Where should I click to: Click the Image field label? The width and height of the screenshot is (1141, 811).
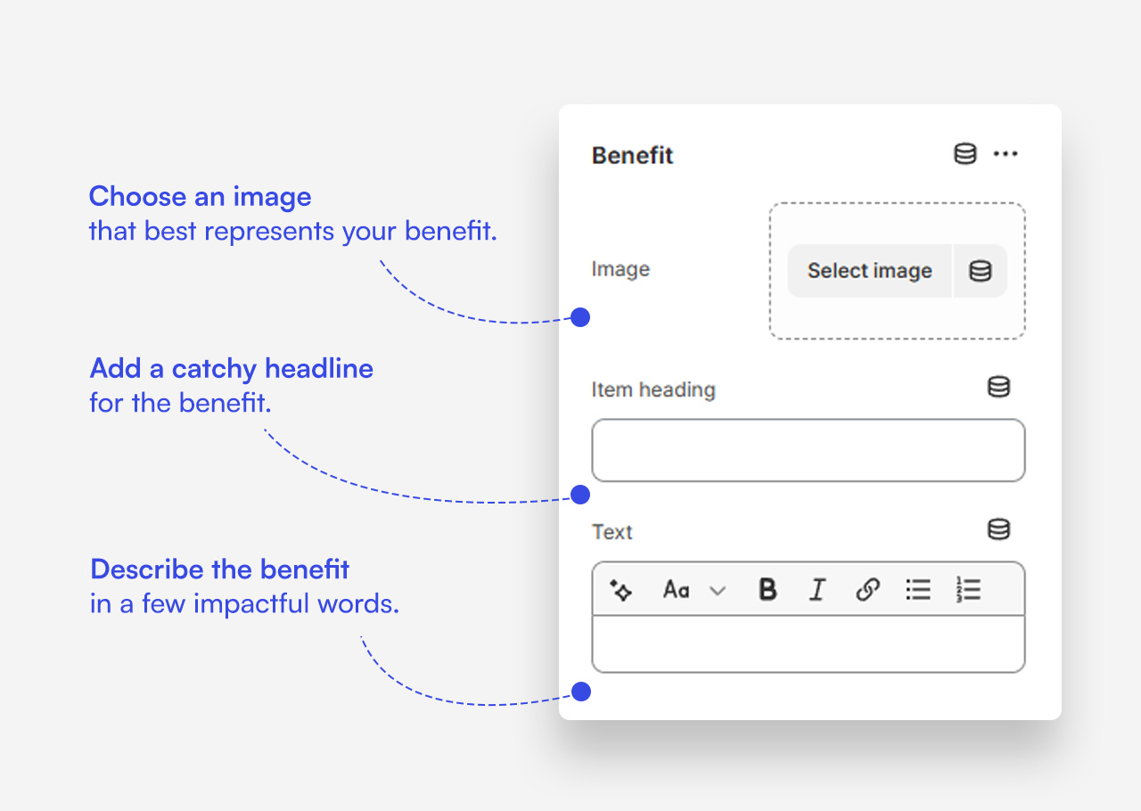[x=620, y=269]
